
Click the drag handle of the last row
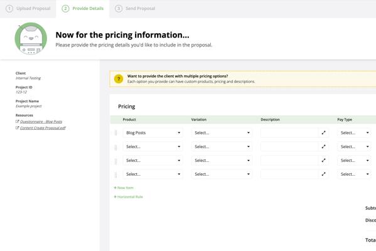pyautogui.click(x=116, y=175)
